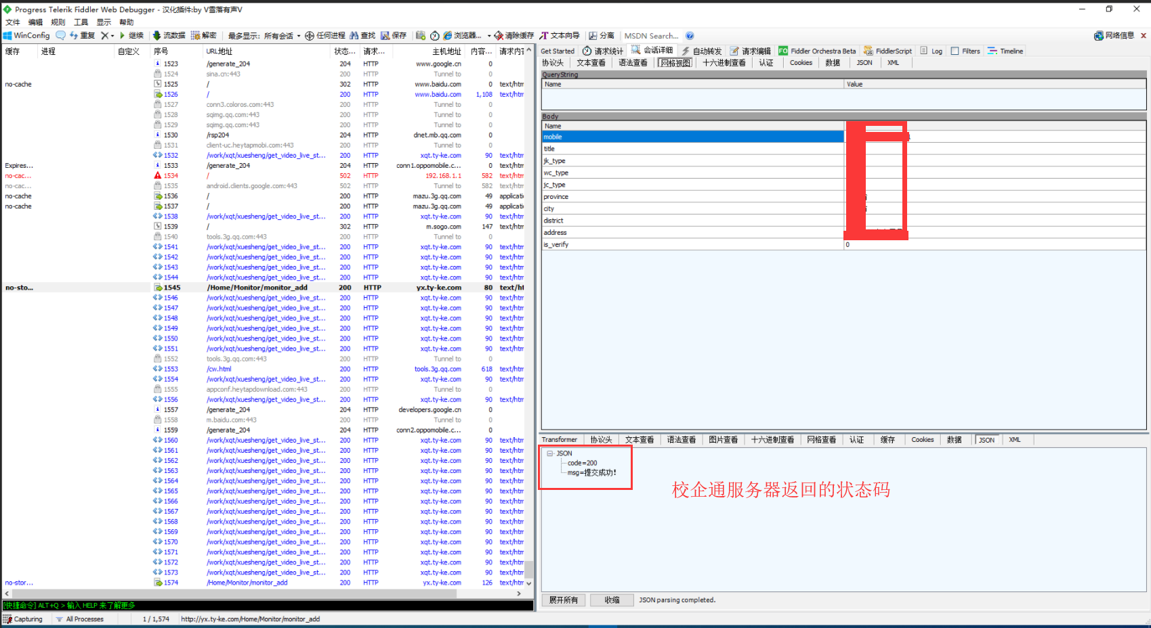
Task: Click the 重复 replay toolbar button
Action: pyautogui.click(x=82, y=35)
